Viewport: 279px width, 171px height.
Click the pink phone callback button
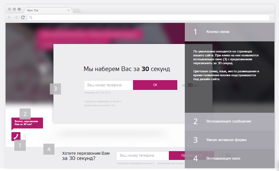coord(16,136)
